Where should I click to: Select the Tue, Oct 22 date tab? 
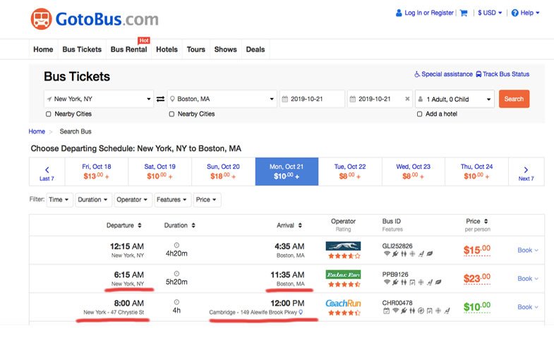[350, 172]
